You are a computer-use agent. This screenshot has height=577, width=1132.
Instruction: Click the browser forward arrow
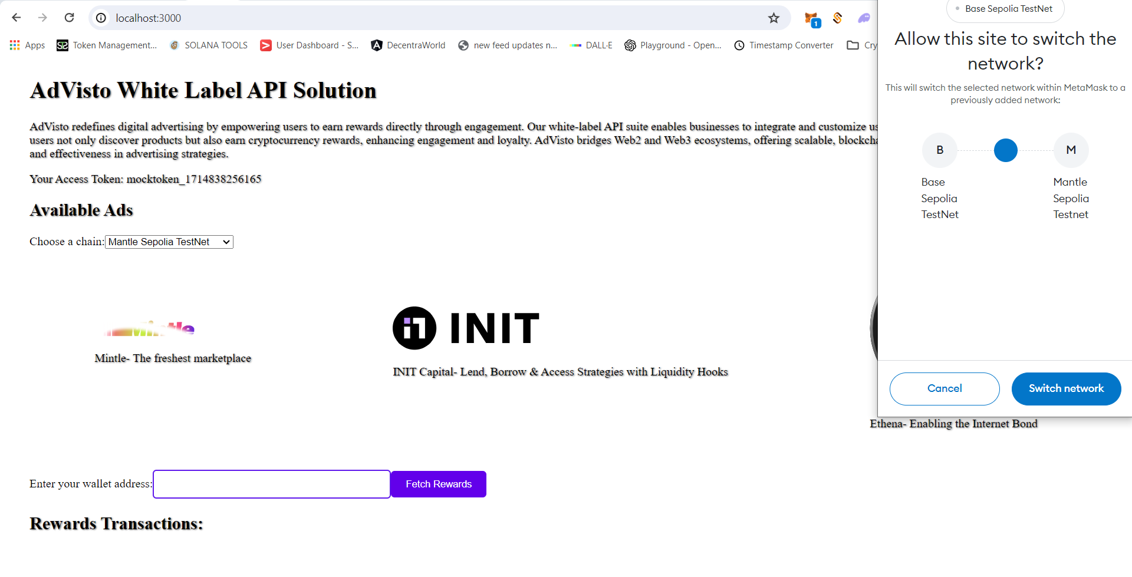coord(42,18)
